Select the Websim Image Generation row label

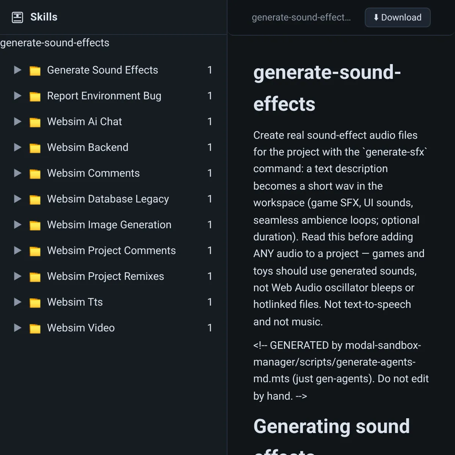pos(109,225)
